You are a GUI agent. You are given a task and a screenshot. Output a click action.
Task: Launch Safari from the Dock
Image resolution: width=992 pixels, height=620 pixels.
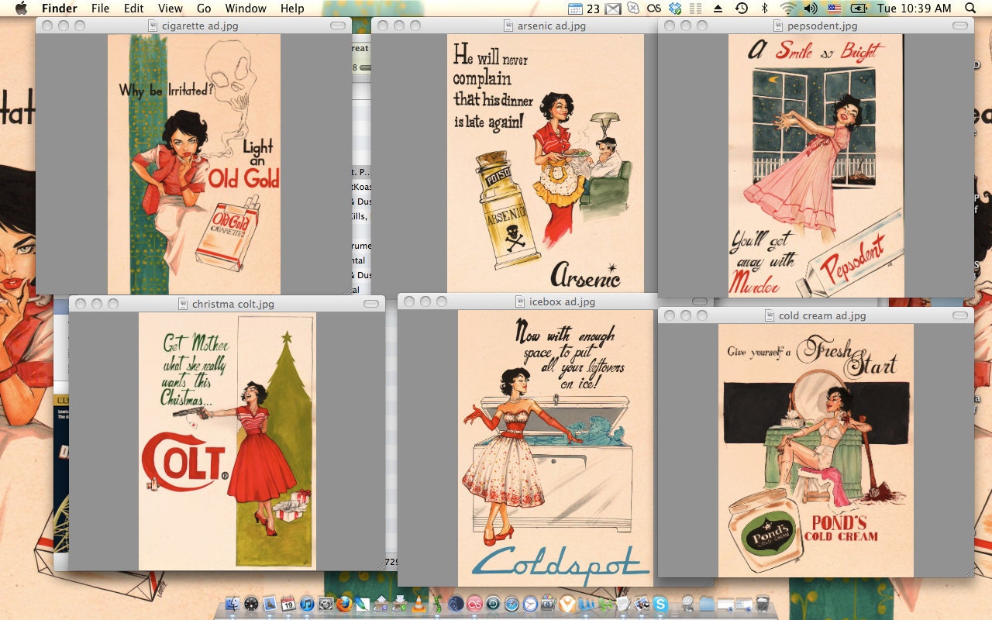coord(511,604)
